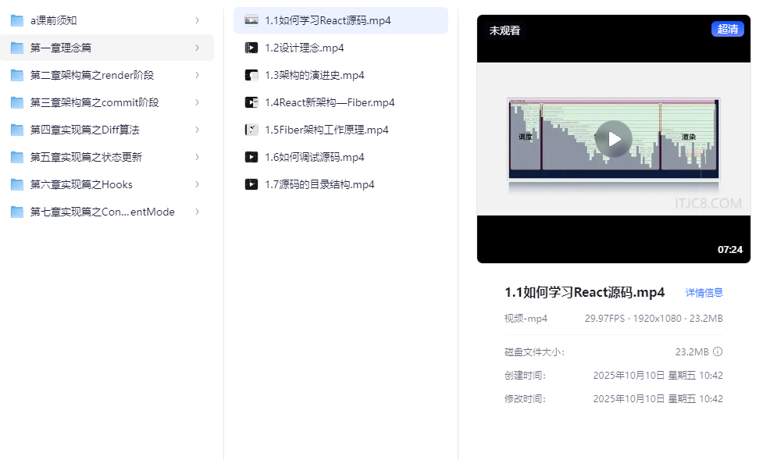The height and width of the screenshot is (460, 763).
Task: Open 详情信息 link for the video
Action: (703, 292)
